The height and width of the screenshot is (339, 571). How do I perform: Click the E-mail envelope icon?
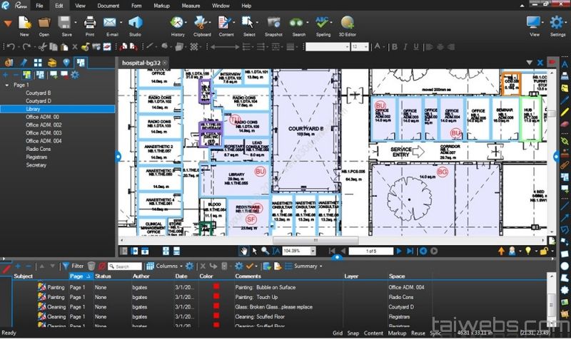(x=111, y=24)
